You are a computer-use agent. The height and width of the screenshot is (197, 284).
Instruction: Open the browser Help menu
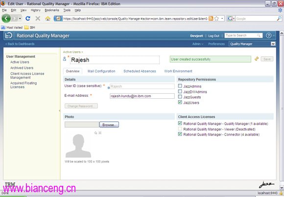(78, 10)
